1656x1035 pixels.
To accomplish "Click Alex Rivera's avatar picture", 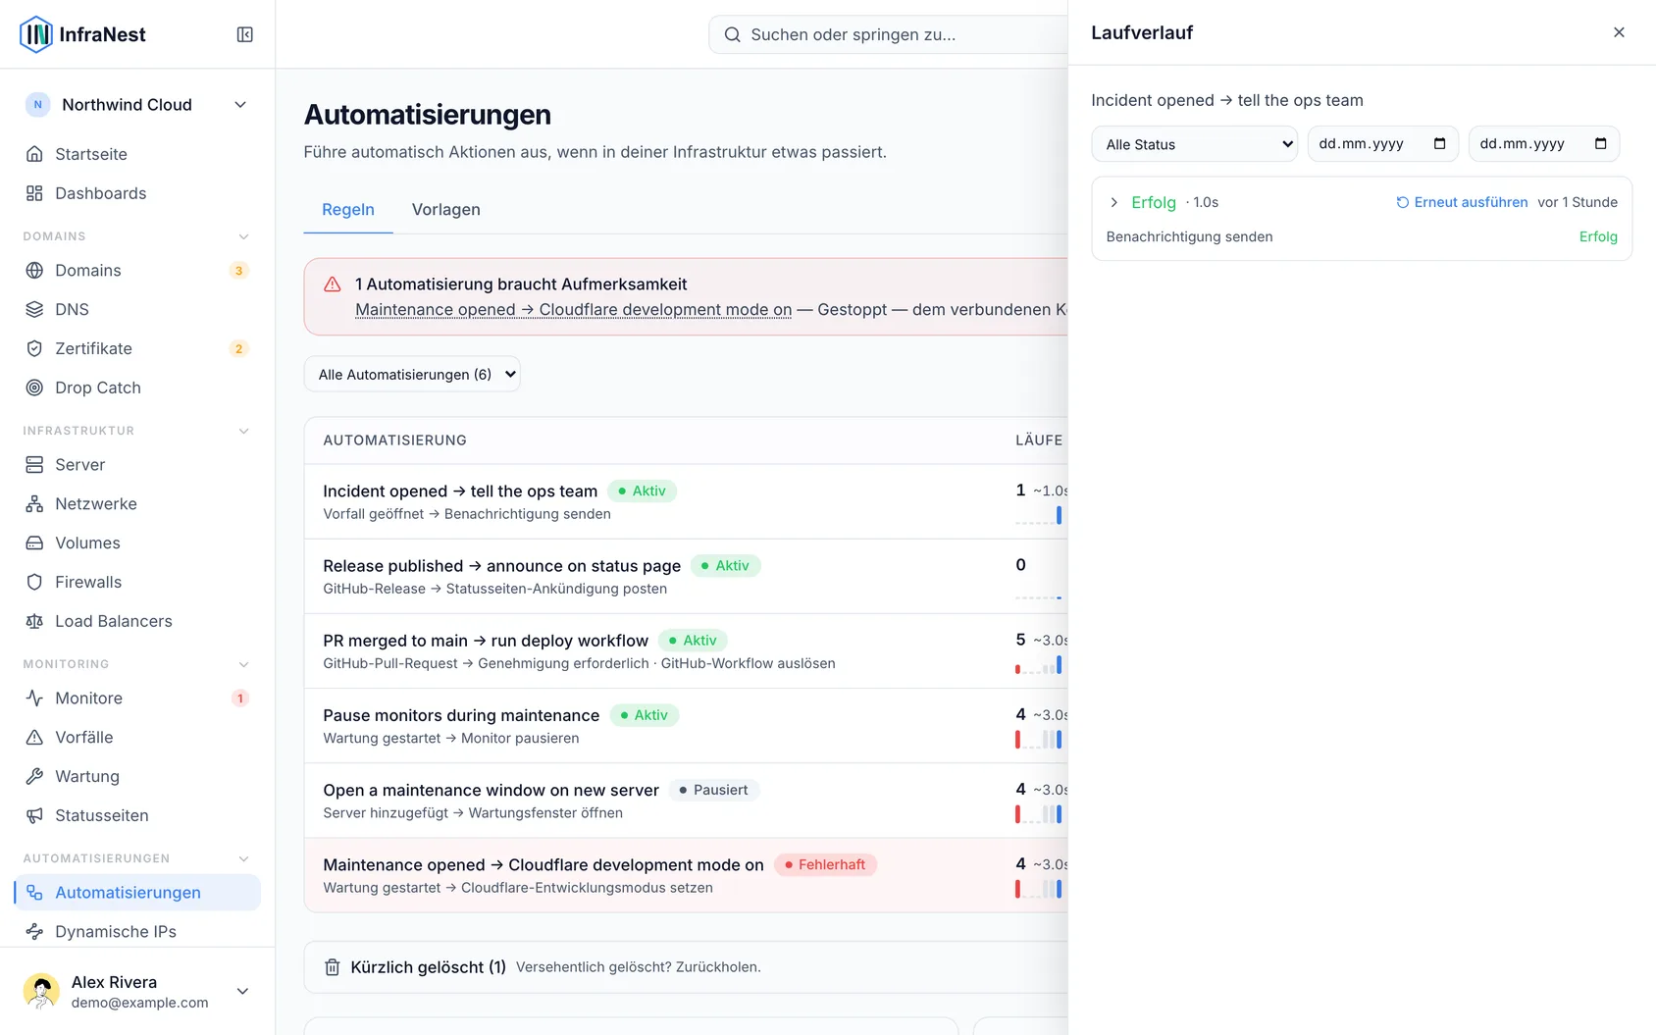I will point(41,991).
